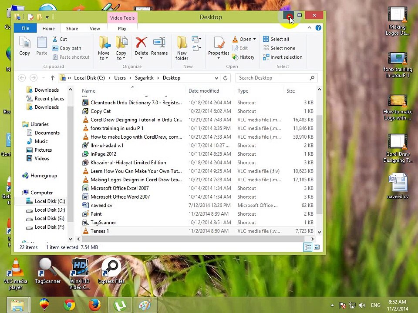
Task: Select naveed cv document on desktop
Action: click(x=398, y=186)
